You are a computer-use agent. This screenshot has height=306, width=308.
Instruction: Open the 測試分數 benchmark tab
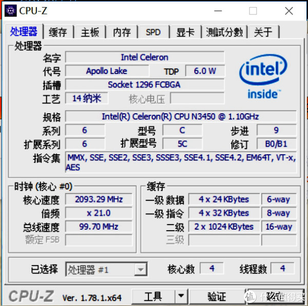(224, 32)
